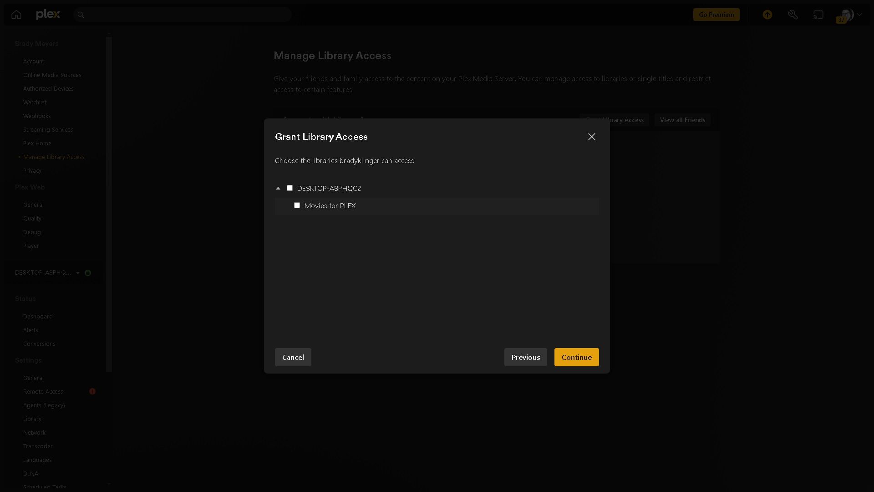Click the Home icon in top bar
The image size is (874, 492).
pyautogui.click(x=16, y=15)
